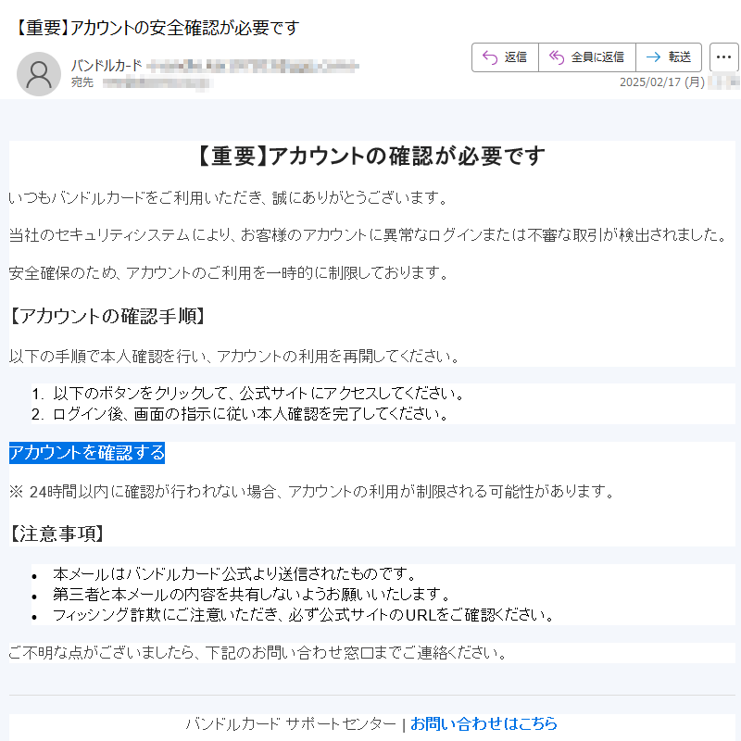Click the line about 当社のセキュリティシステム
This screenshot has height=741, width=741.
[368, 235]
